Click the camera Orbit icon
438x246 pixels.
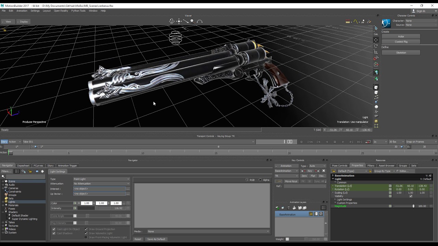pos(172,21)
